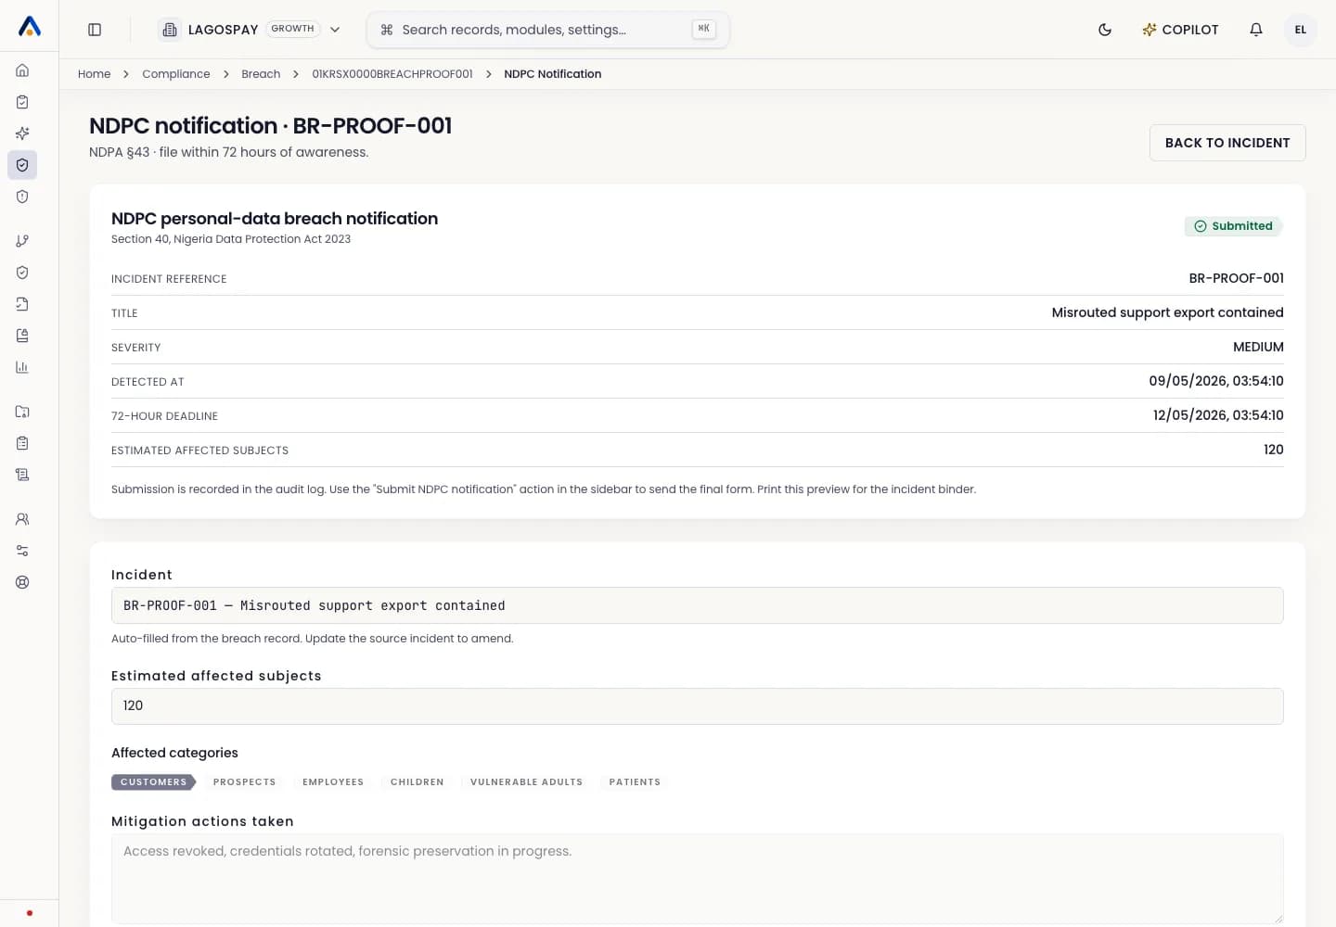Viewport: 1336px width, 927px height.
Task: Click the BACK TO INCIDENT button
Action: point(1227,143)
